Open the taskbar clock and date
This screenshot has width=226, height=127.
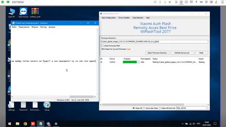pos(207,124)
